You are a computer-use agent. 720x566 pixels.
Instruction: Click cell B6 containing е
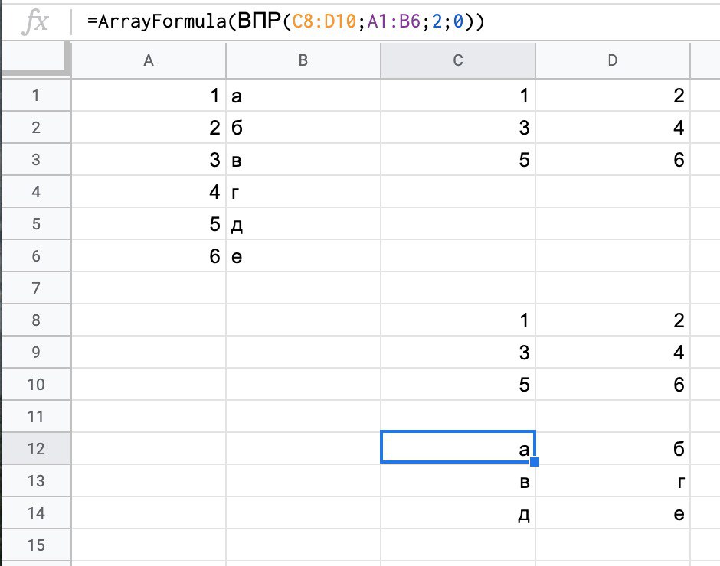coord(303,255)
